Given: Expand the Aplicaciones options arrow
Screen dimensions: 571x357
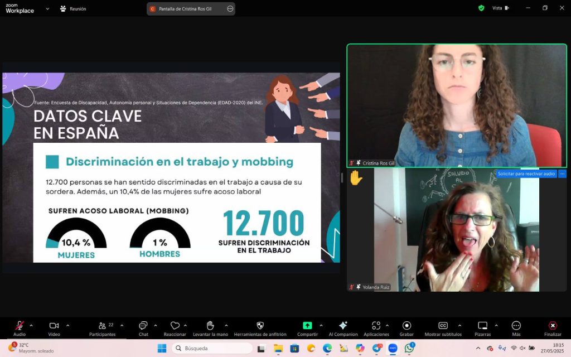Looking at the screenshot, I should pos(387,326).
